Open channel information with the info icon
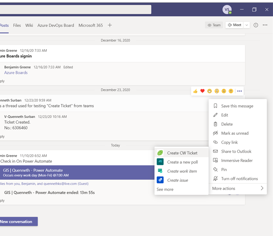273x236 pixels. point(256,25)
